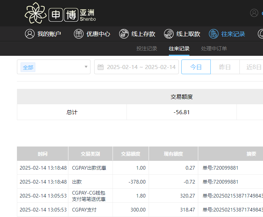Viewport: 263px width, 217px height.
Task: Click the 我的账户 person icon
Action: pos(30,34)
